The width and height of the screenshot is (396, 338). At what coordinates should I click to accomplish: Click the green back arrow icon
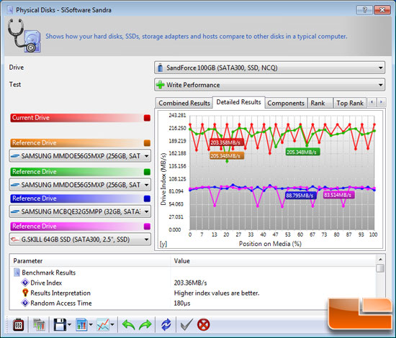(x=129, y=324)
